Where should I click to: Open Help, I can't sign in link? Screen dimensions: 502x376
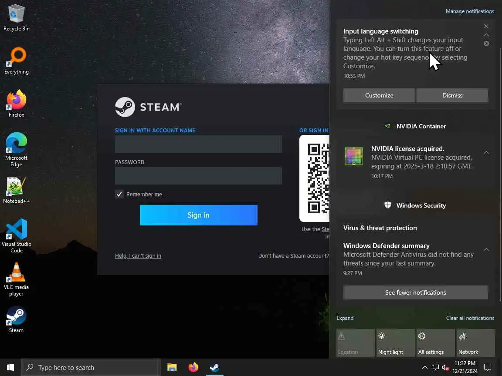(x=138, y=256)
